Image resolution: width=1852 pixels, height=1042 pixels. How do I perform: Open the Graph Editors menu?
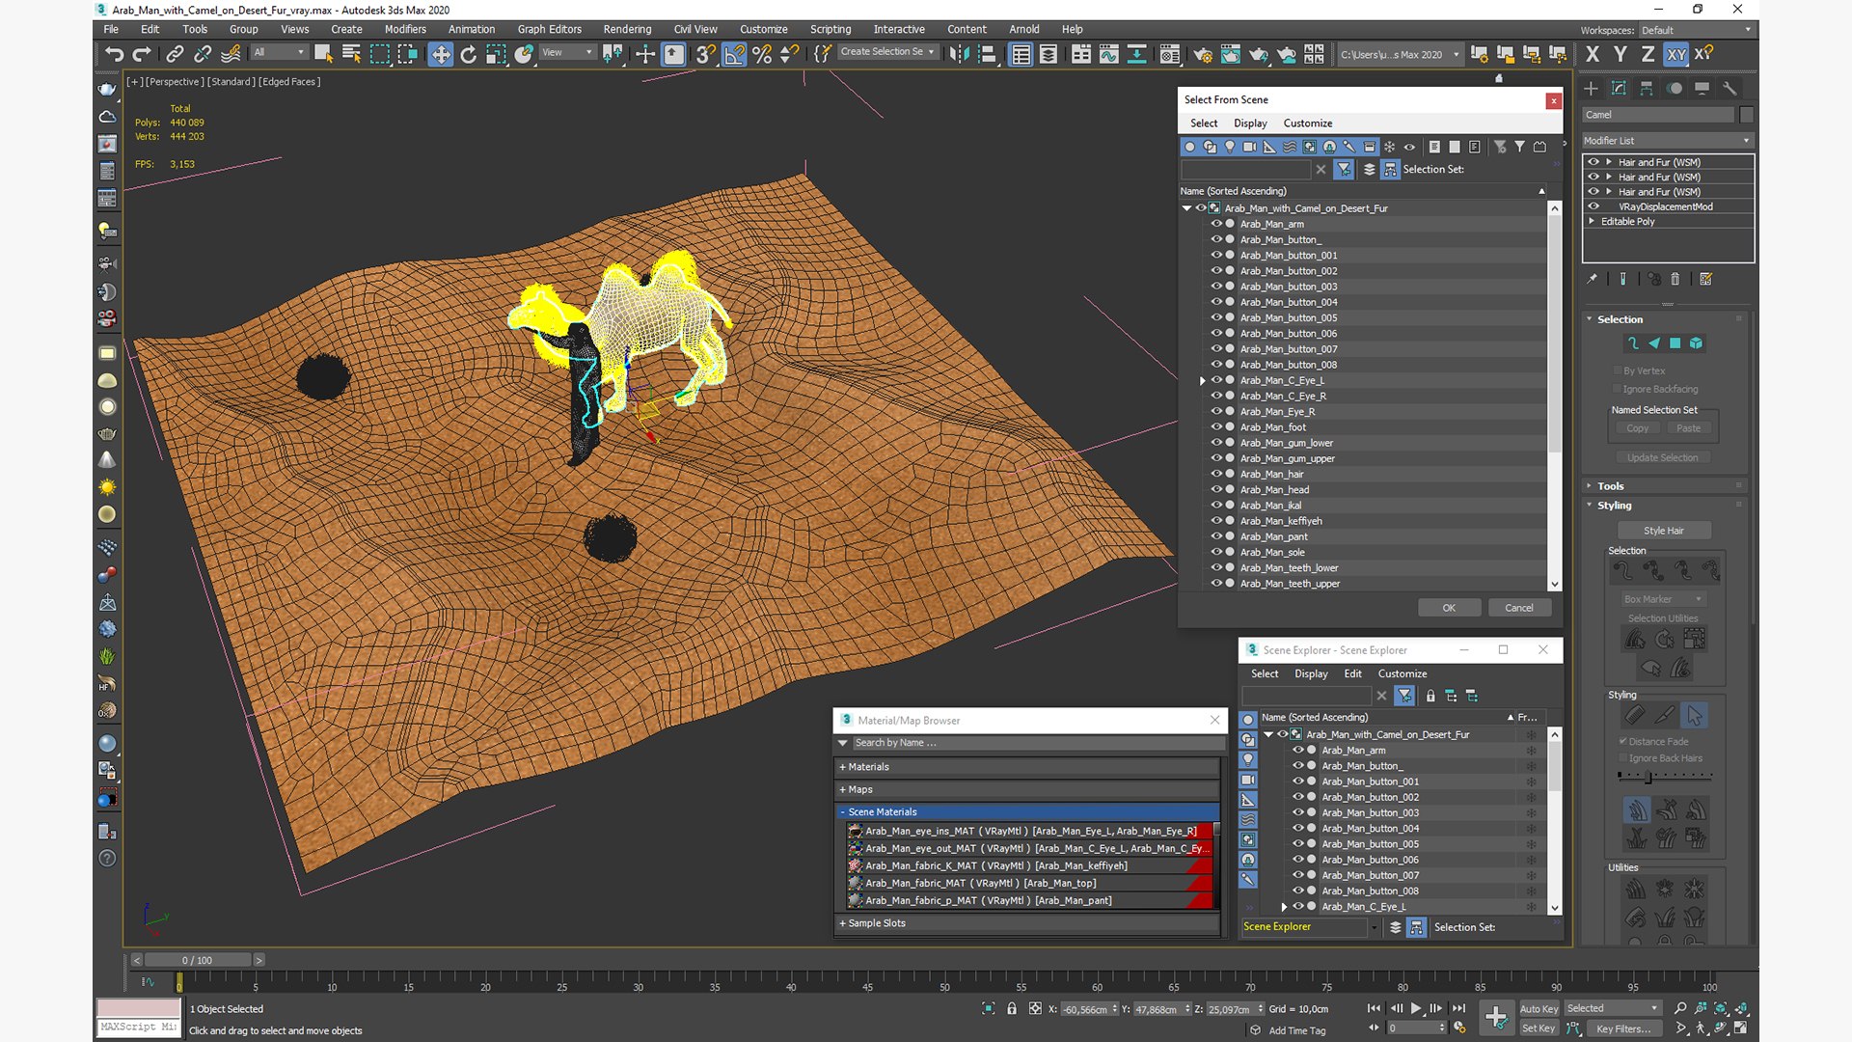(x=549, y=29)
